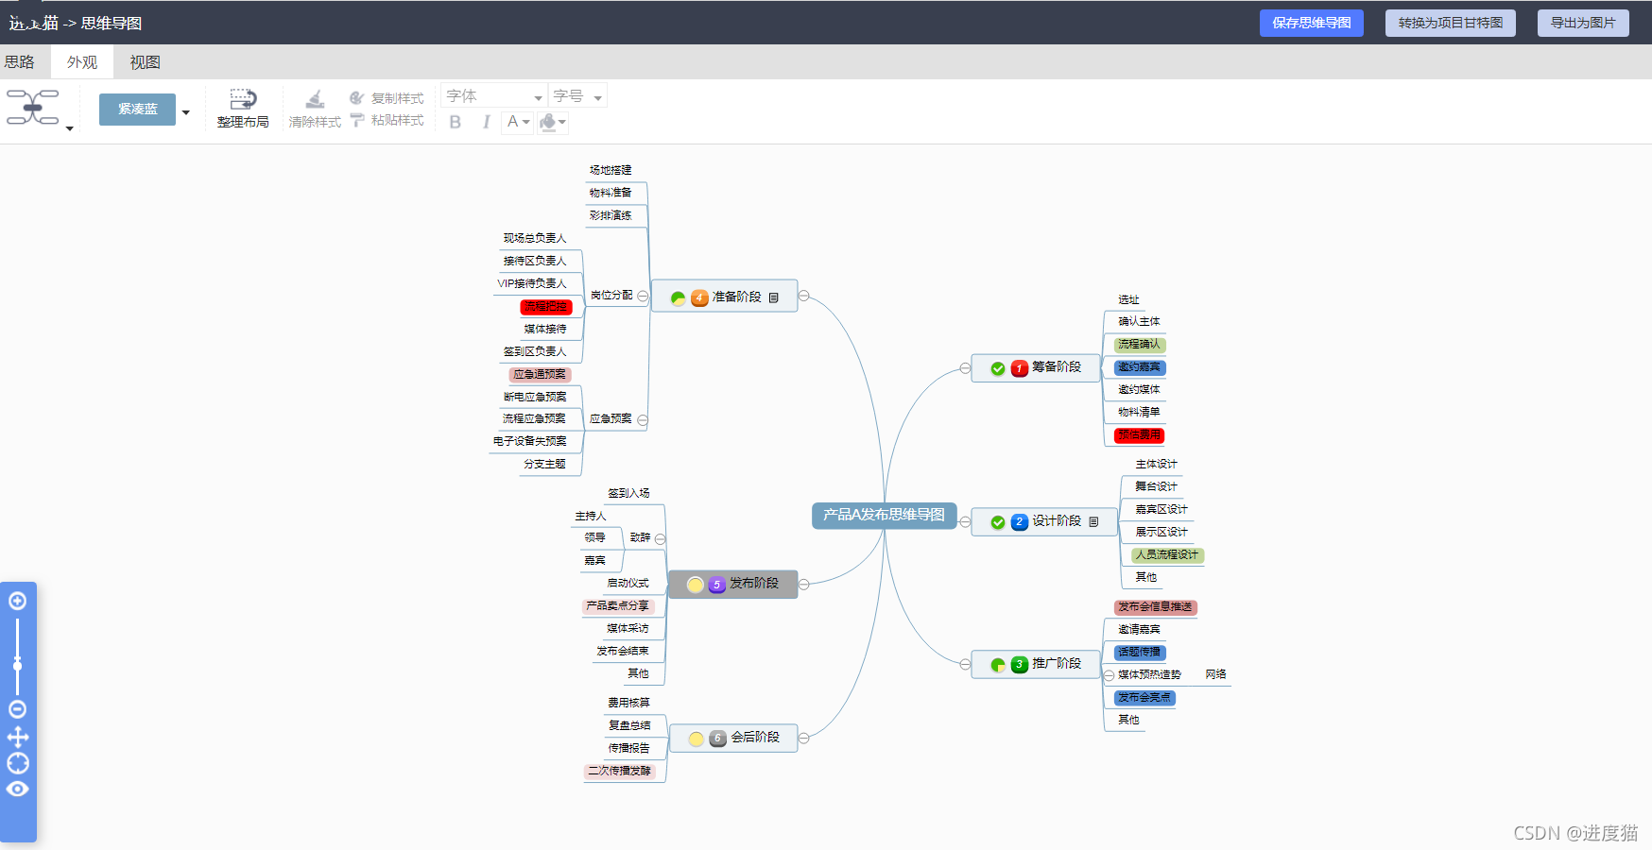Collapse the 设计阶段 branch toggle
The width and height of the screenshot is (1652, 850).
965,521
